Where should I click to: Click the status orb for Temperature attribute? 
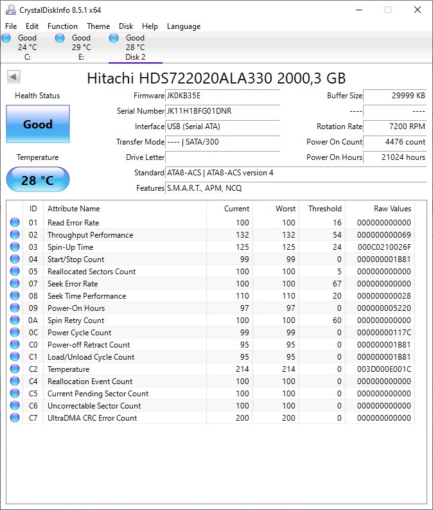point(15,369)
